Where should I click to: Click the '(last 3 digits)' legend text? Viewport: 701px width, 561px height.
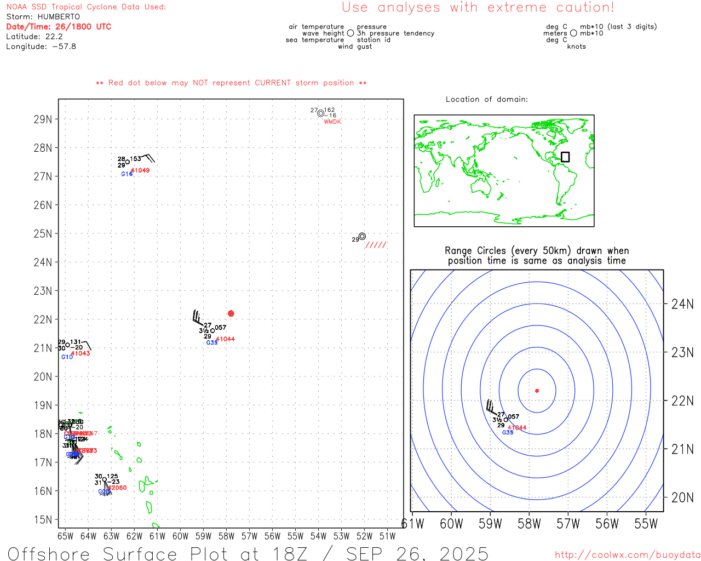[x=632, y=27]
